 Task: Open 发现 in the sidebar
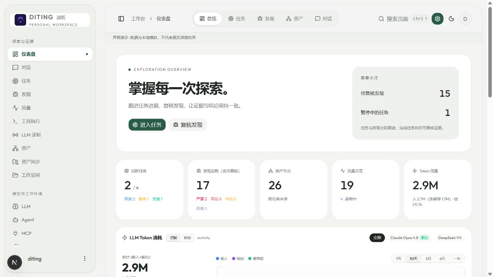point(50,94)
